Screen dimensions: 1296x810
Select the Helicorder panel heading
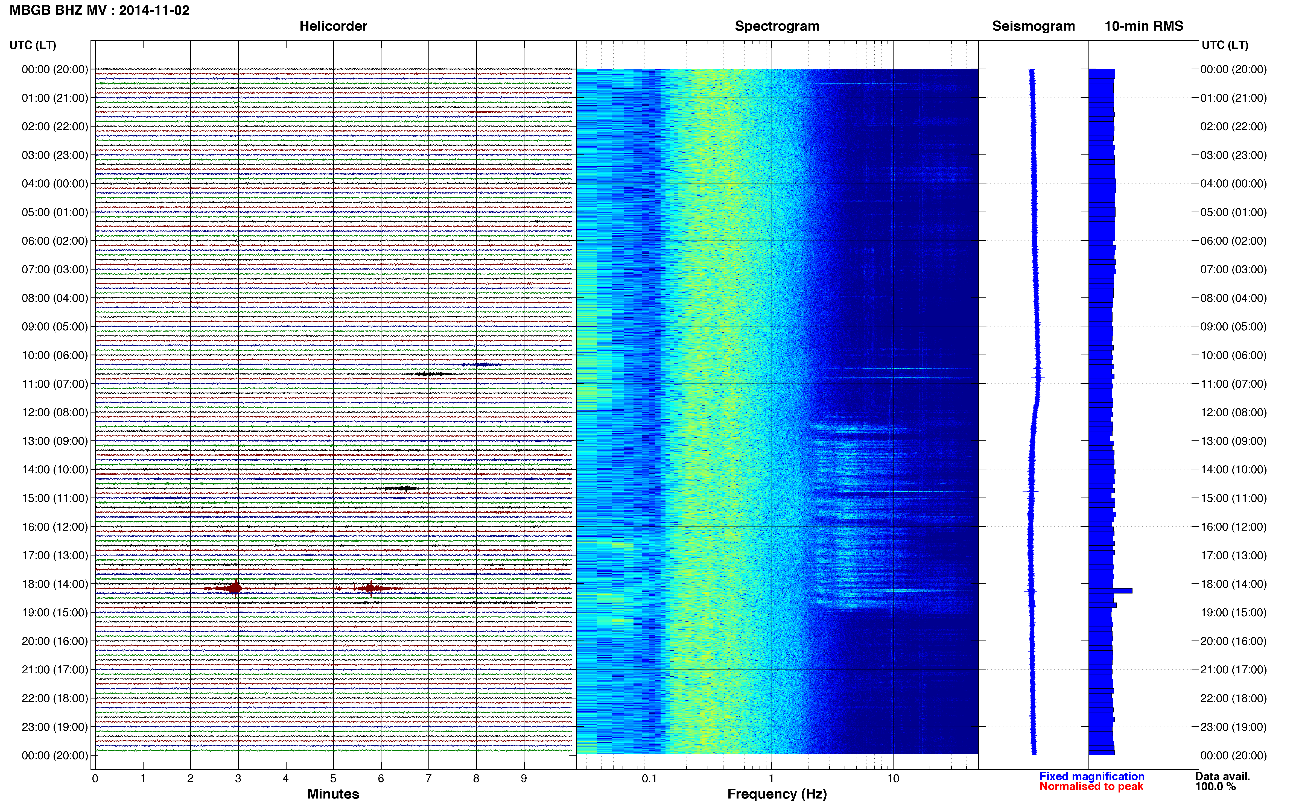tap(333, 26)
